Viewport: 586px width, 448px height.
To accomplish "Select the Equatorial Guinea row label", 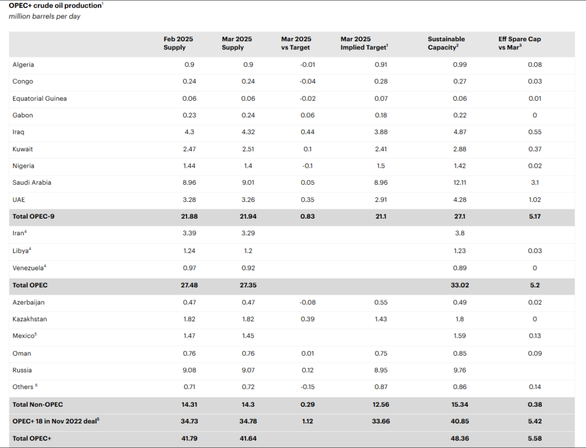I will point(39,98).
